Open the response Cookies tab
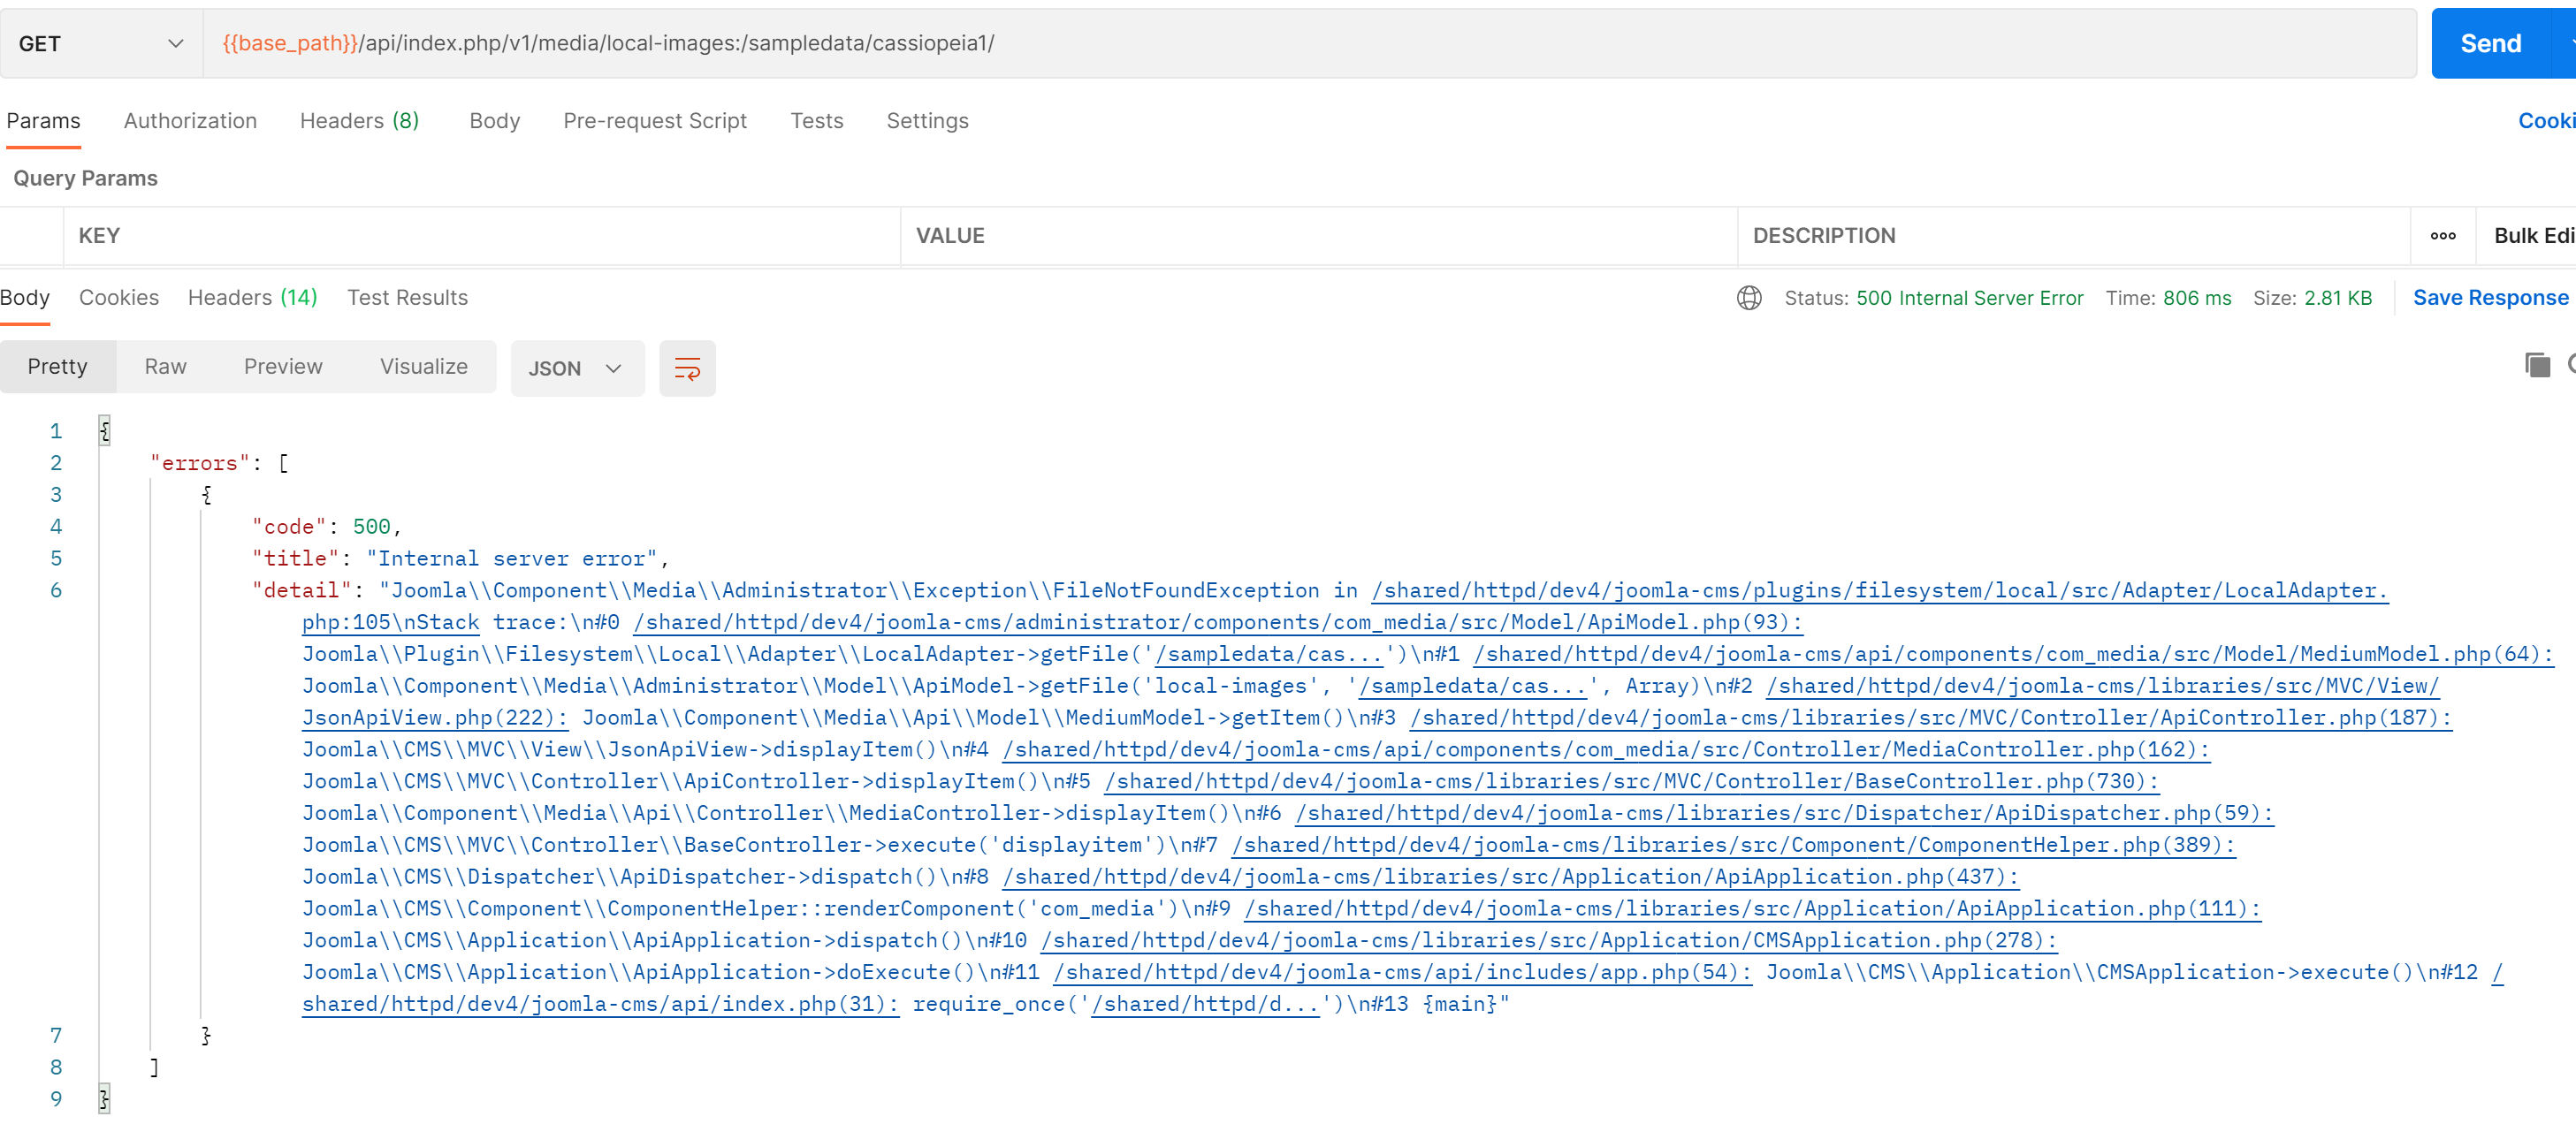 point(119,298)
